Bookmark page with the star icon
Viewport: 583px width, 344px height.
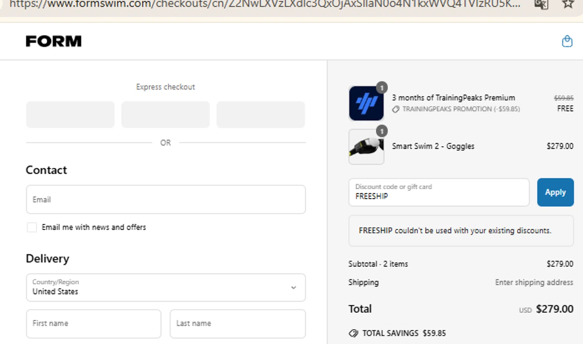tap(568, 4)
